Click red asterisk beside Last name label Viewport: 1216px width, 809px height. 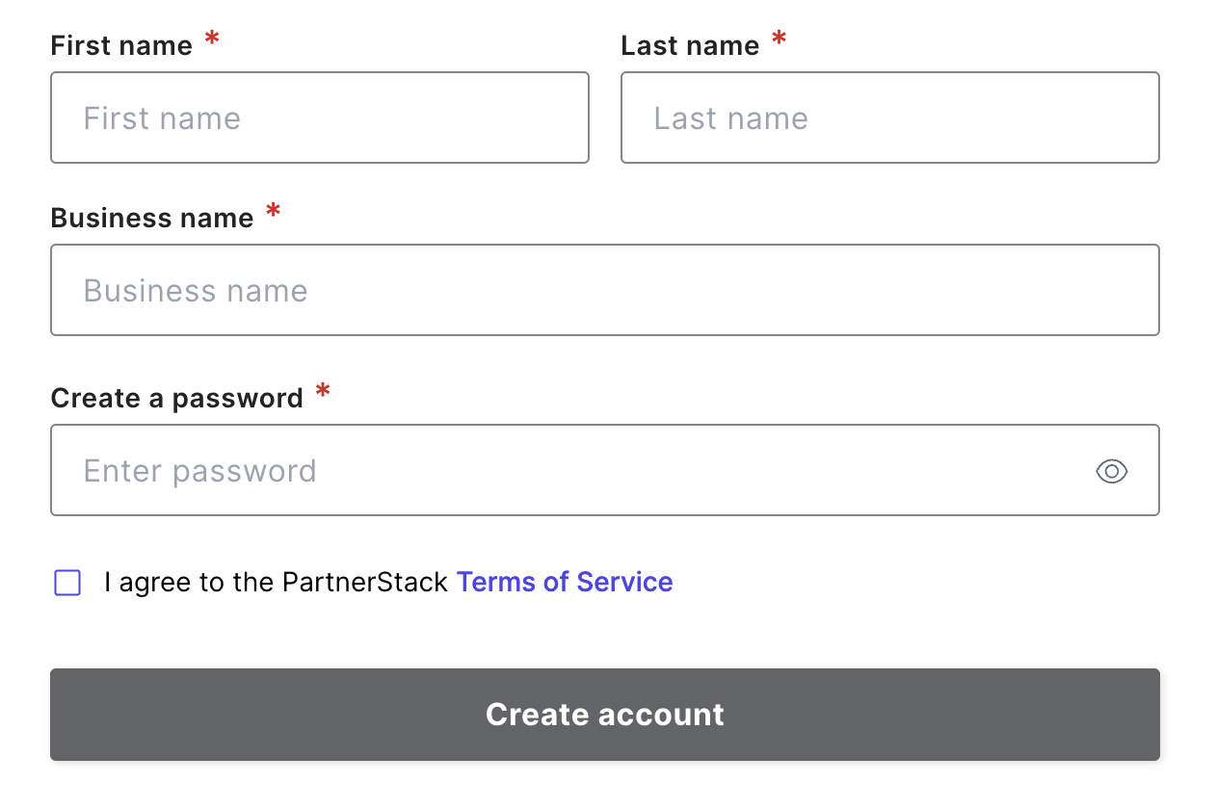pos(780,40)
